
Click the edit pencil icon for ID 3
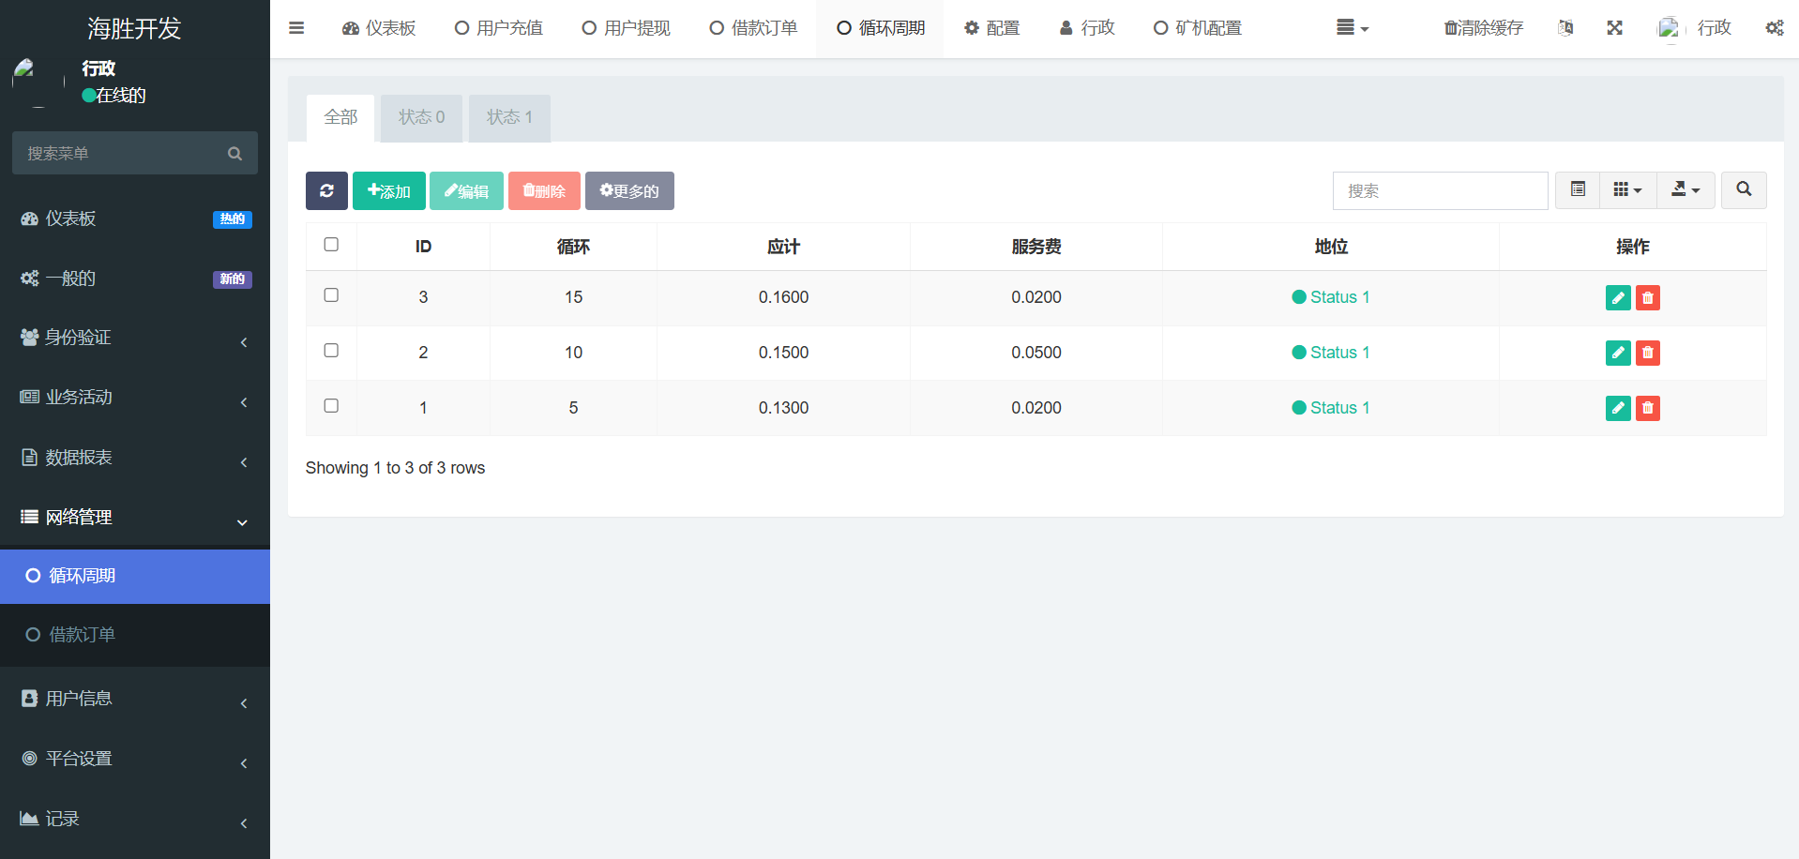[1617, 297]
